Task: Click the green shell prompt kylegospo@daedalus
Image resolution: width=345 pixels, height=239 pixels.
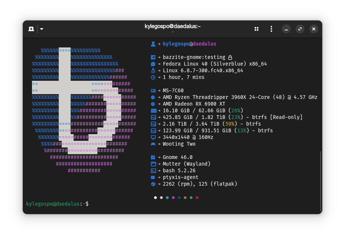Action: point(53,204)
